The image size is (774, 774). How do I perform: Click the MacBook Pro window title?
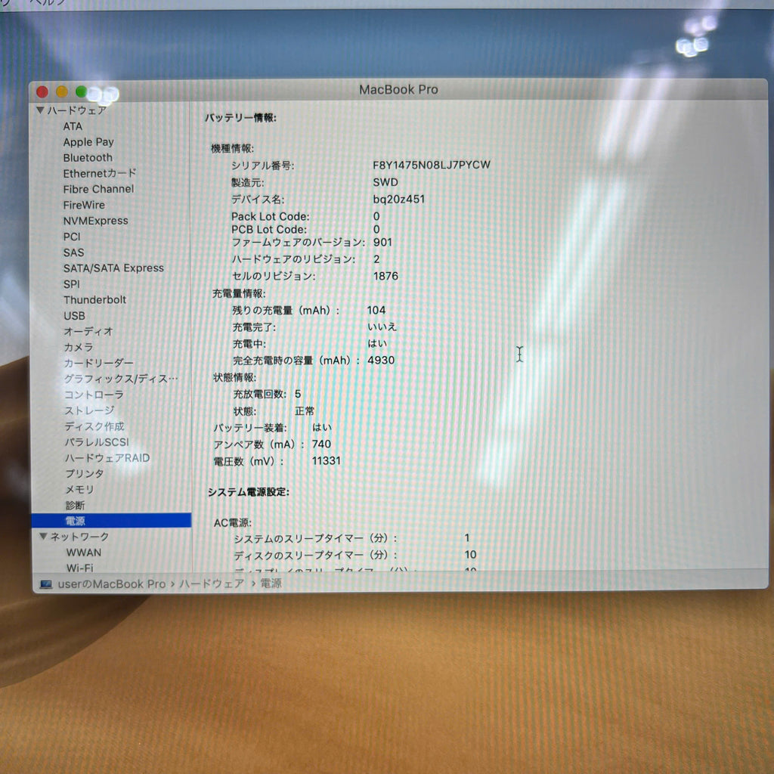(x=398, y=89)
